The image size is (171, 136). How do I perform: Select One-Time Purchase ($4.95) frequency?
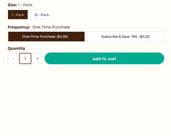[46, 37]
